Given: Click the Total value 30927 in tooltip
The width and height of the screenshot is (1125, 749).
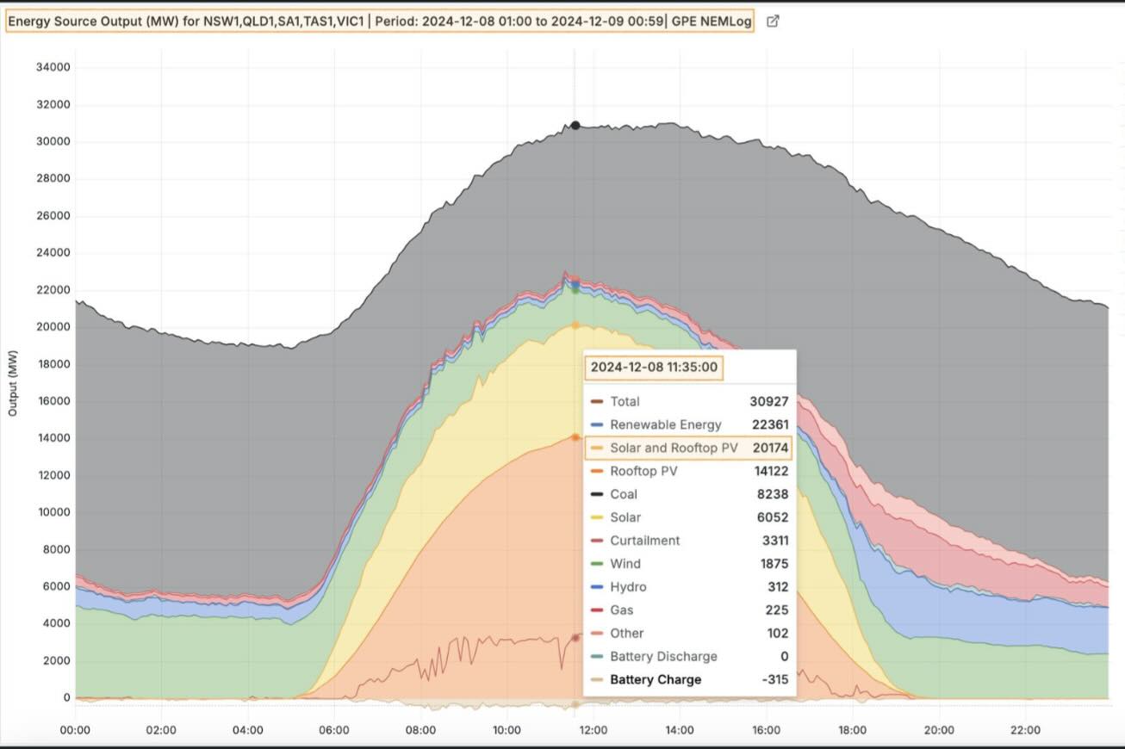Looking at the screenshot, I should point(769,401).
